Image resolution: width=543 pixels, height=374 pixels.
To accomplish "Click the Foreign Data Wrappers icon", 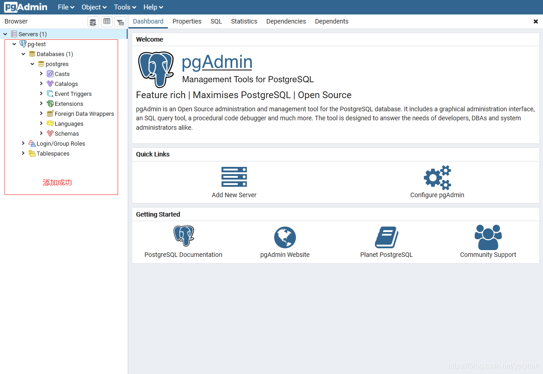I will 50,114.
